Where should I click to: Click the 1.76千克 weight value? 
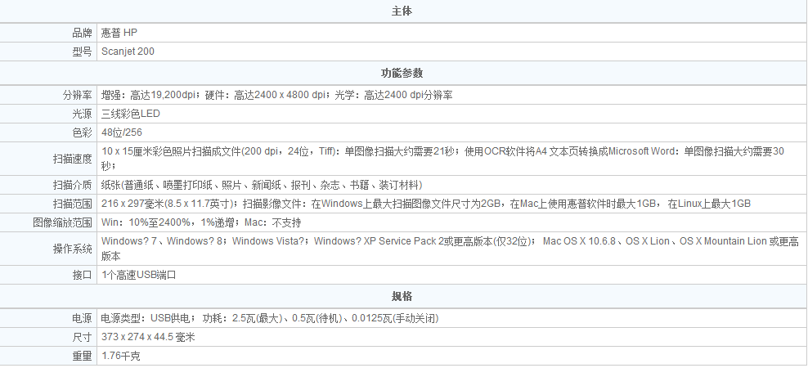tap(120, 356)
